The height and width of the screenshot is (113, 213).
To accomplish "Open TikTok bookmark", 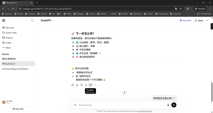I will point(67,14).
